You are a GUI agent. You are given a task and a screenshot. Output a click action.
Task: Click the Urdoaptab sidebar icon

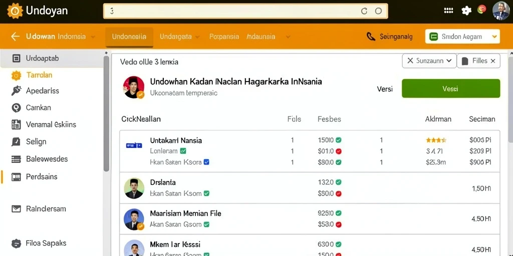coord(16,58)
